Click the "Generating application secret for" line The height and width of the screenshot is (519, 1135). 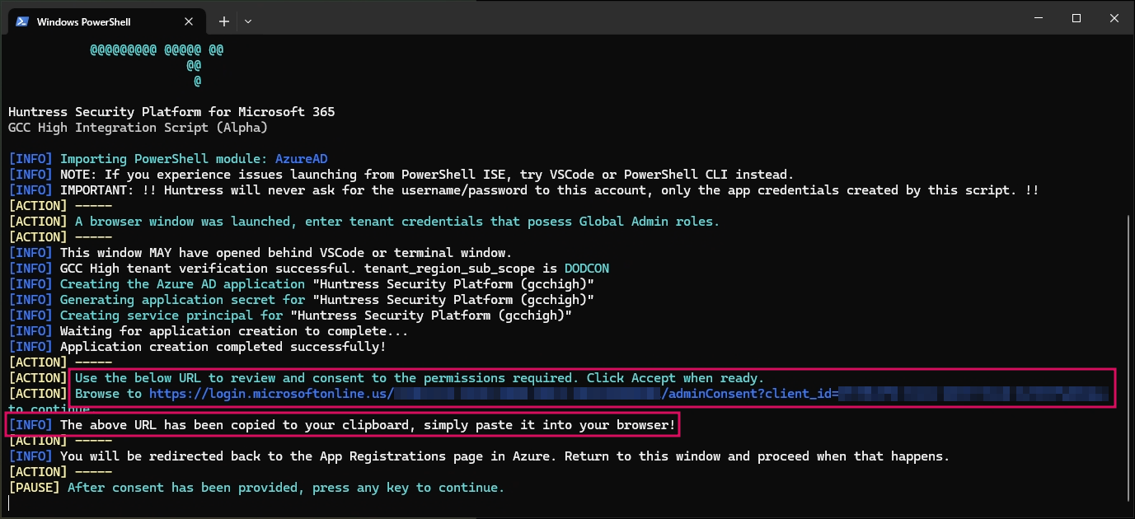click(302, 300)
